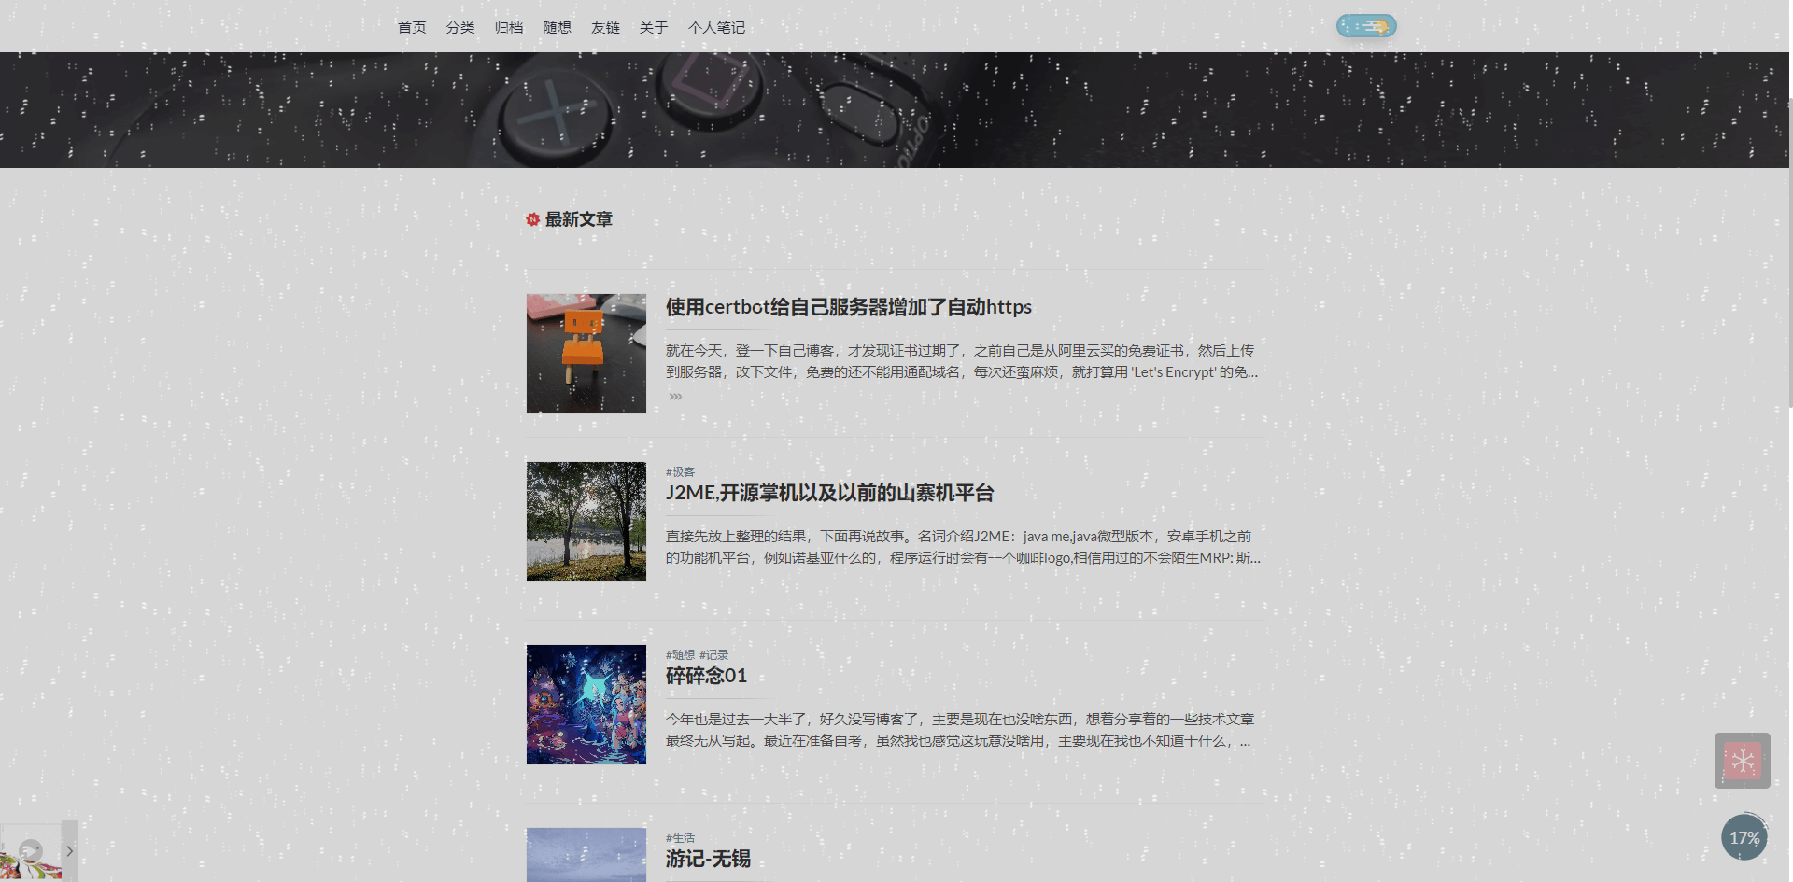Select the #生活 tag
The width and height of the screenshot is (1793, 882).
[680, 838]
